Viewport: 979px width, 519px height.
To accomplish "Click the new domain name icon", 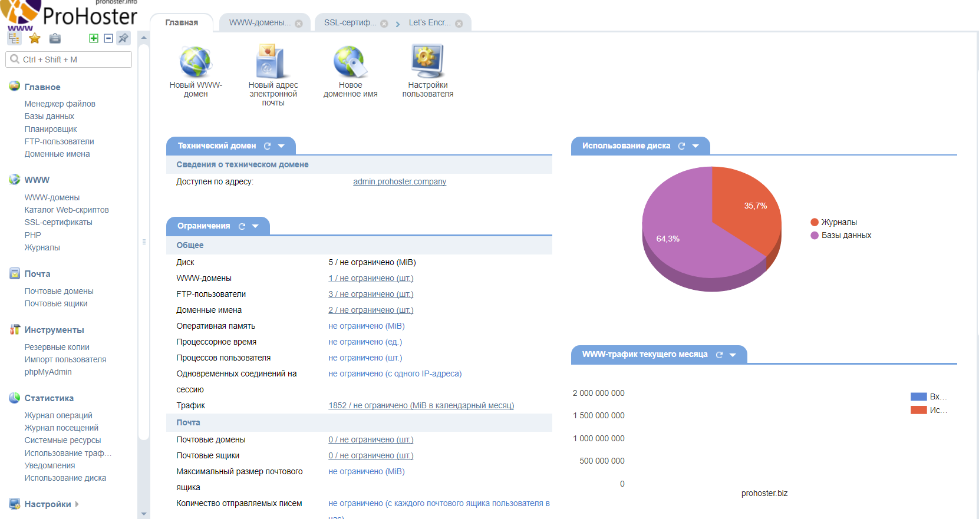I will [x=350, y=62].
